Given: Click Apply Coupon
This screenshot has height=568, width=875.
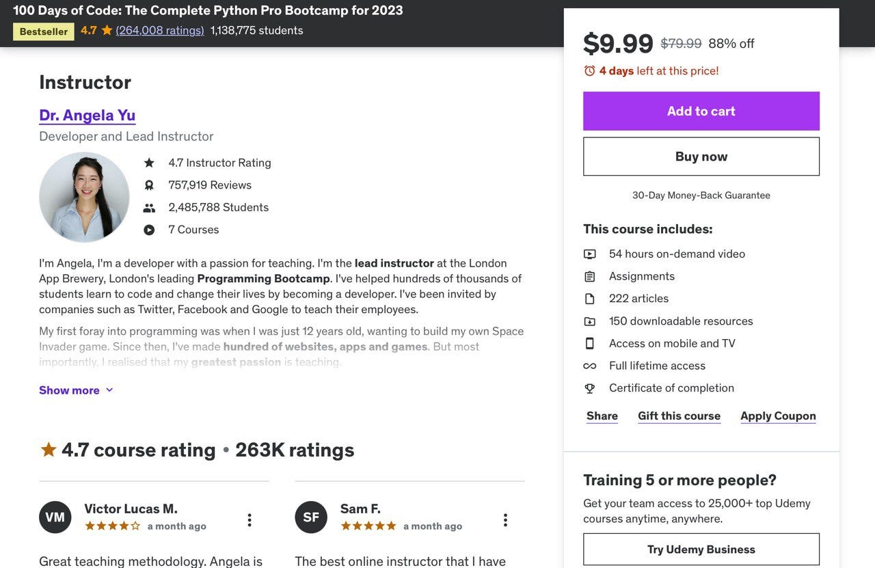Looking at the screenshot, I should coord(778,416).
